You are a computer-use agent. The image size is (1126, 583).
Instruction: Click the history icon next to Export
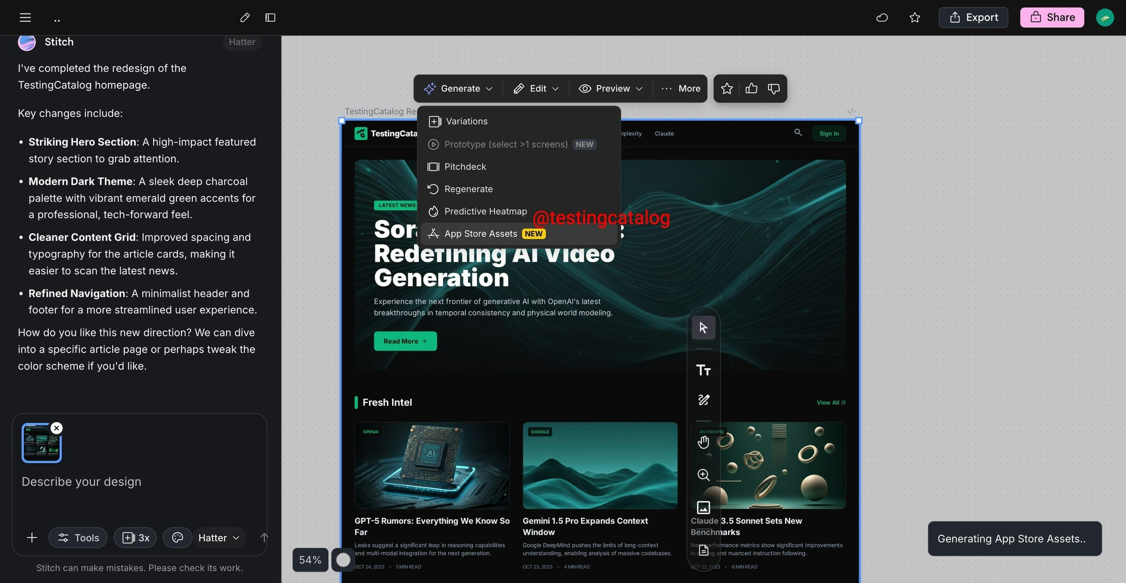882,17
